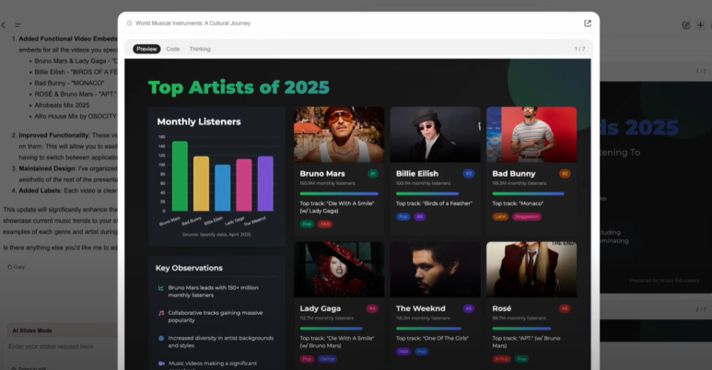Click the Lady Gaga artist name
This screenshot has height=370, width=712.
[321, 308]
